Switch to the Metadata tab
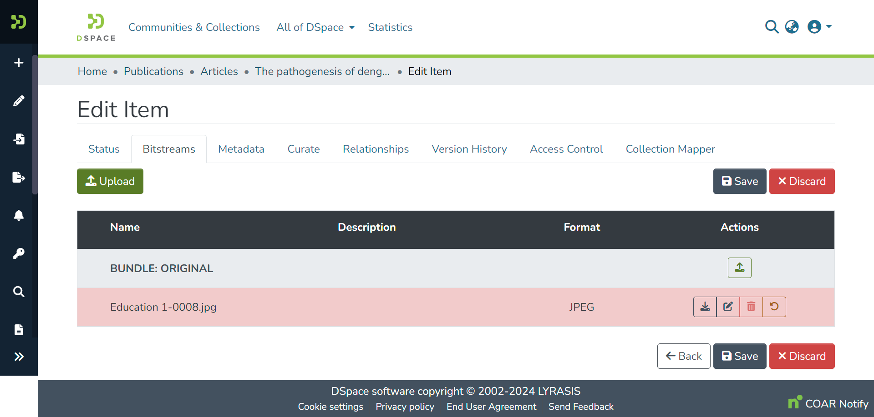The width and height of the screenshot is (874, 417). coord(241,149)
